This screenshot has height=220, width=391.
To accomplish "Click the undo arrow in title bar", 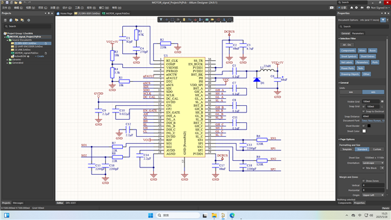I will click(x=24, y=2).
